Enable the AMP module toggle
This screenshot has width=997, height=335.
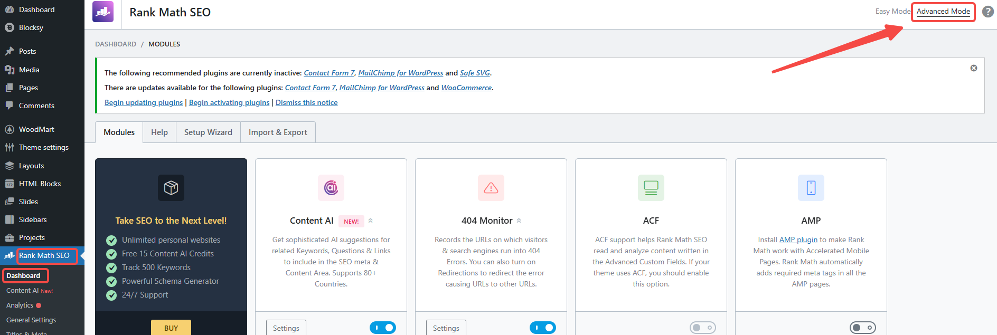point(863,328)
